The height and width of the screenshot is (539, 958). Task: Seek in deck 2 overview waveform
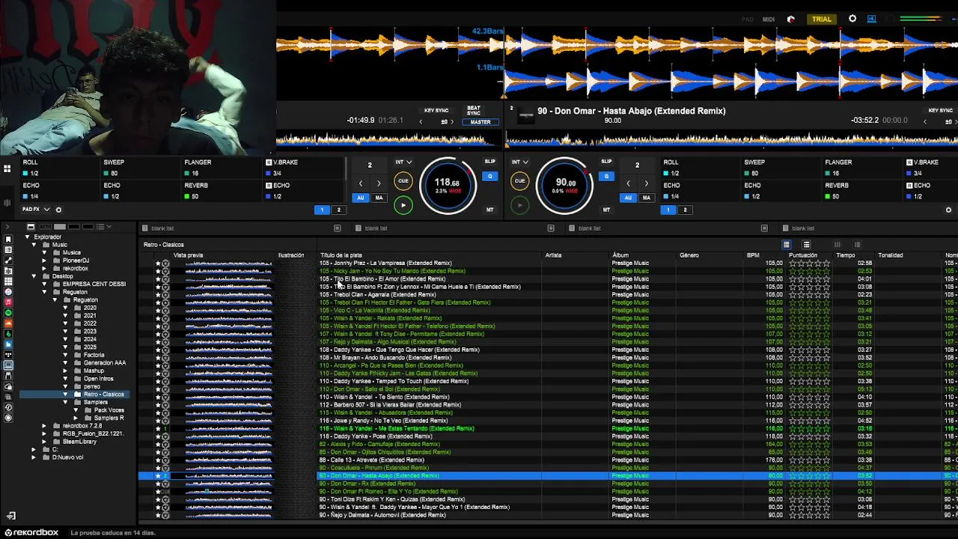point(731,139)
